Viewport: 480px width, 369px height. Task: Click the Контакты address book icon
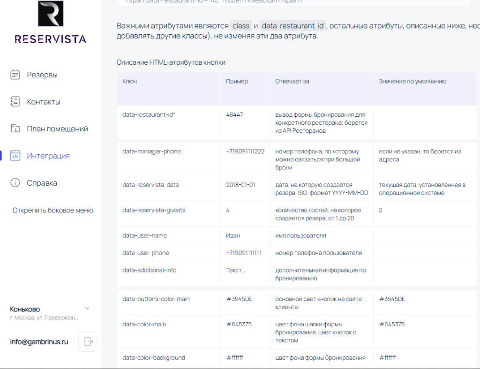pyautogui.click(x=15, y=102)
